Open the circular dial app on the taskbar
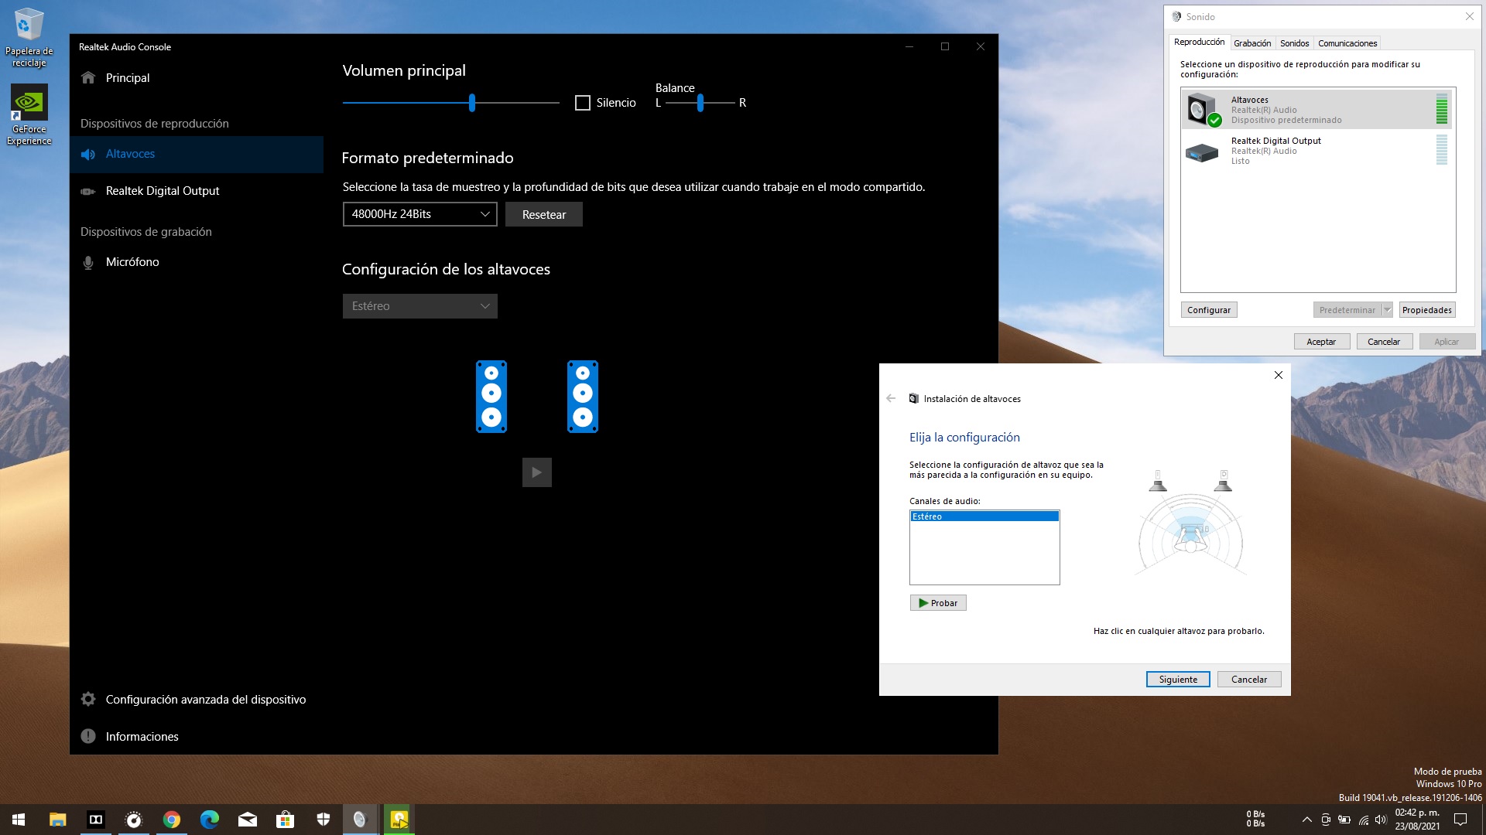 click(134, 820)
